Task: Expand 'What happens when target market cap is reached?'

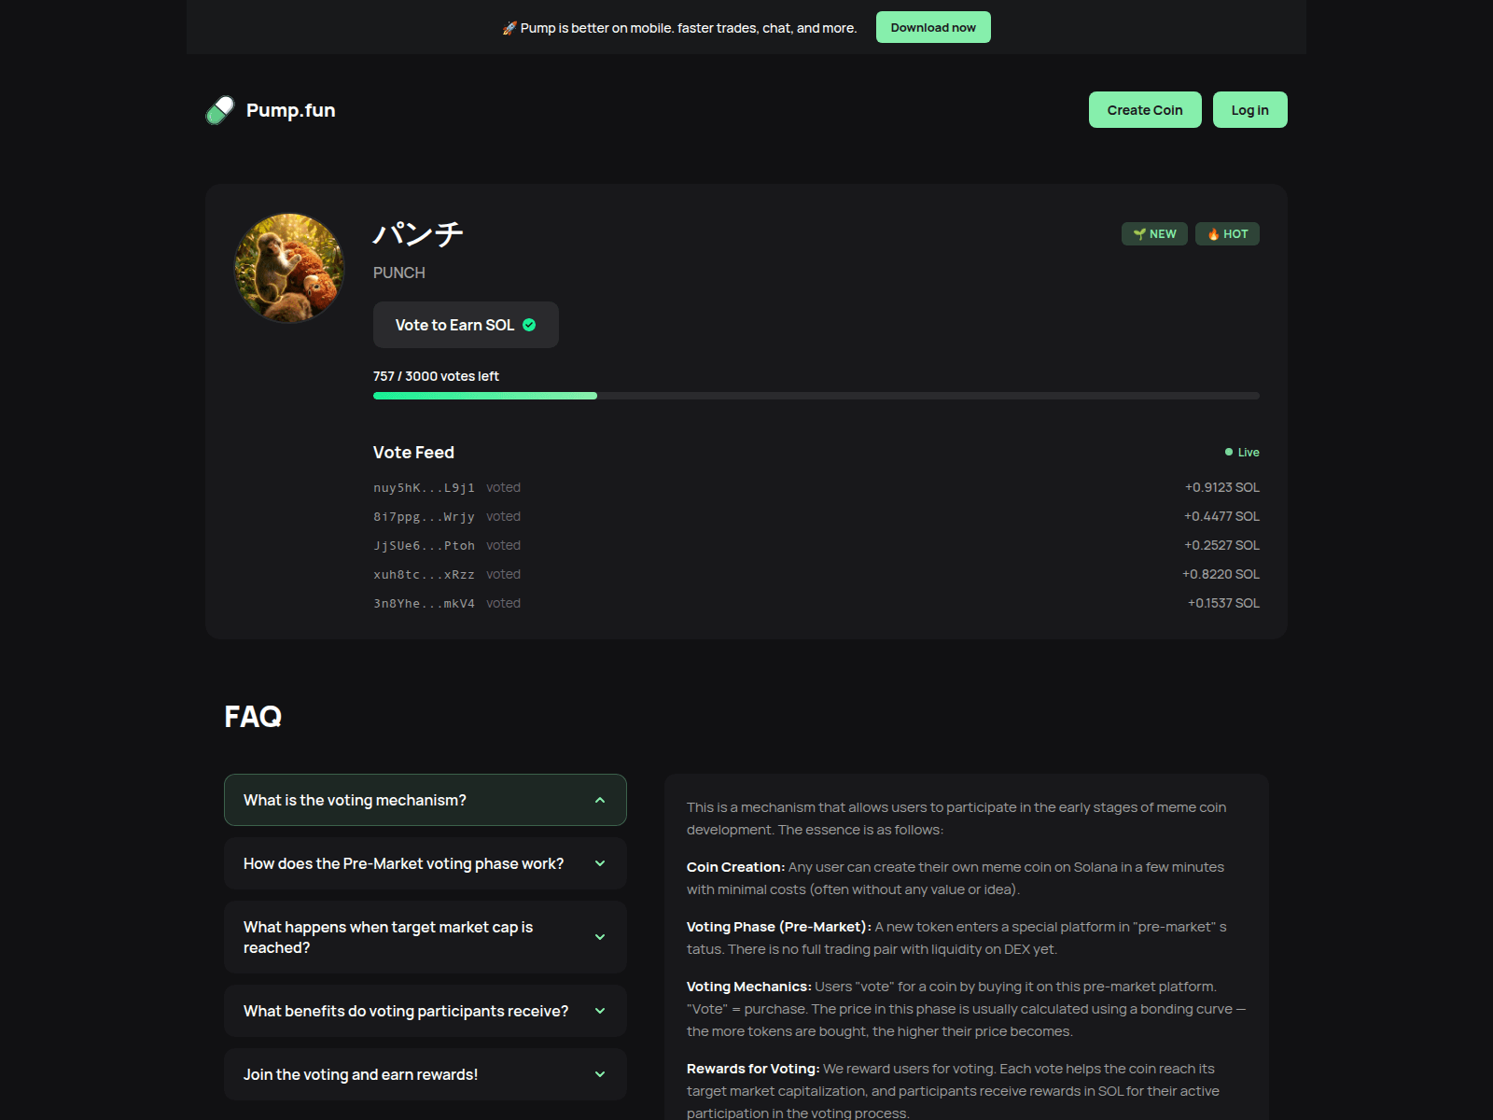Action: click(426, 937)
